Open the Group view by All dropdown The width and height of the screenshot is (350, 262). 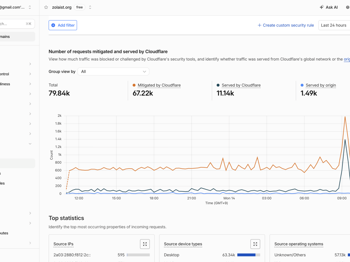coord(113,71)
